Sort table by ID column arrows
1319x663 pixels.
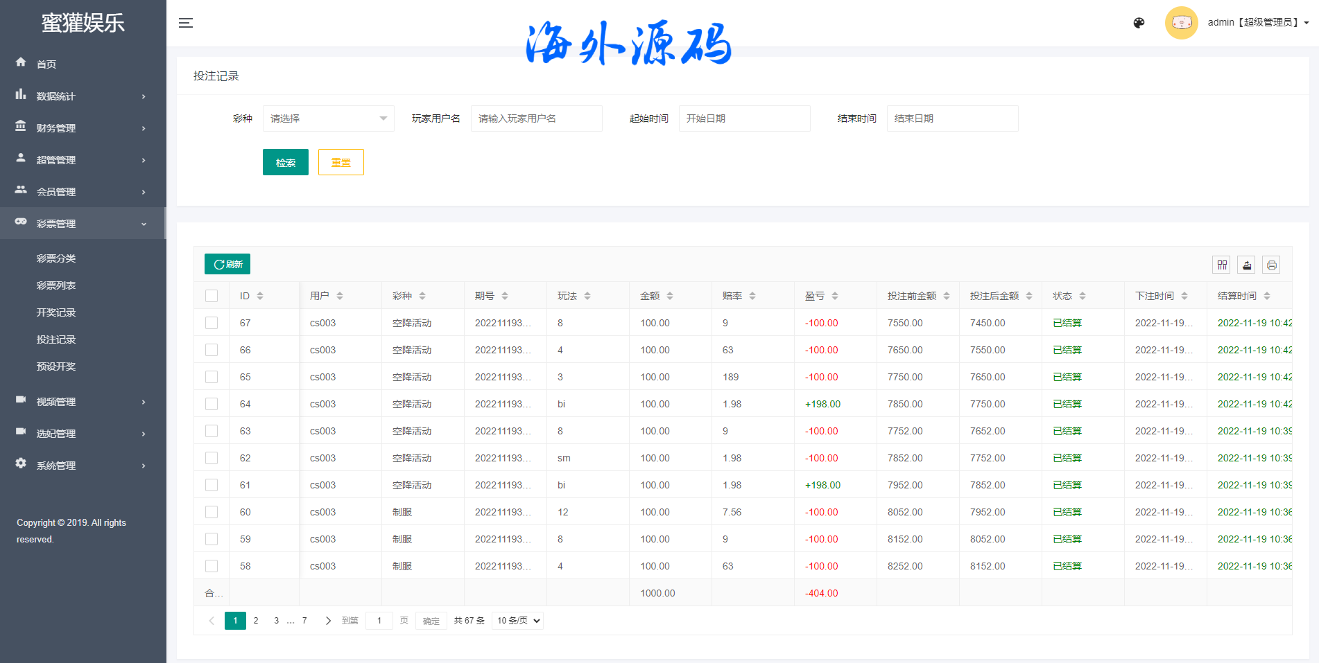point(260,296)
